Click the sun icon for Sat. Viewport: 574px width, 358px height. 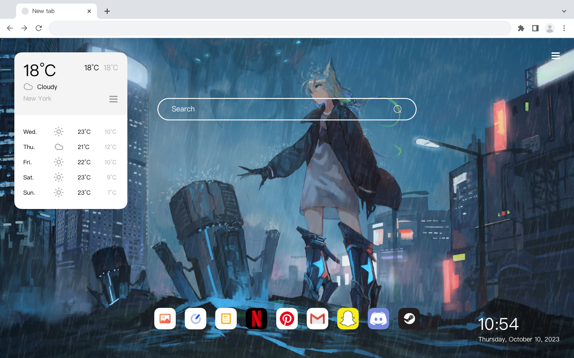pyautogui.click(x=59, y=177)
